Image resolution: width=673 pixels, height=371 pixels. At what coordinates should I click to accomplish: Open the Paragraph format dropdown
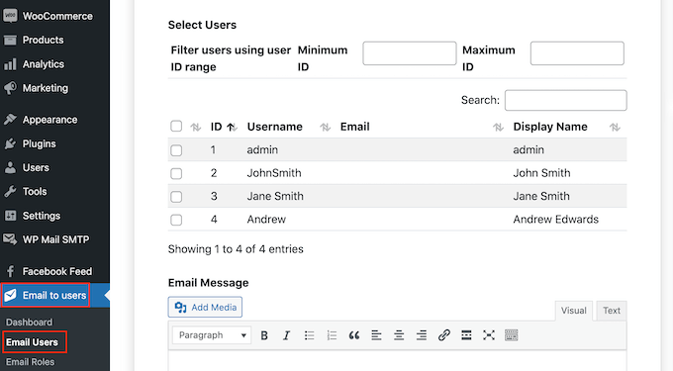point(212,335)
